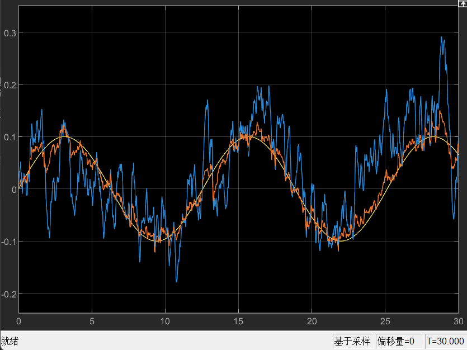Click x-axis tick label 0

tap(18, 321)
